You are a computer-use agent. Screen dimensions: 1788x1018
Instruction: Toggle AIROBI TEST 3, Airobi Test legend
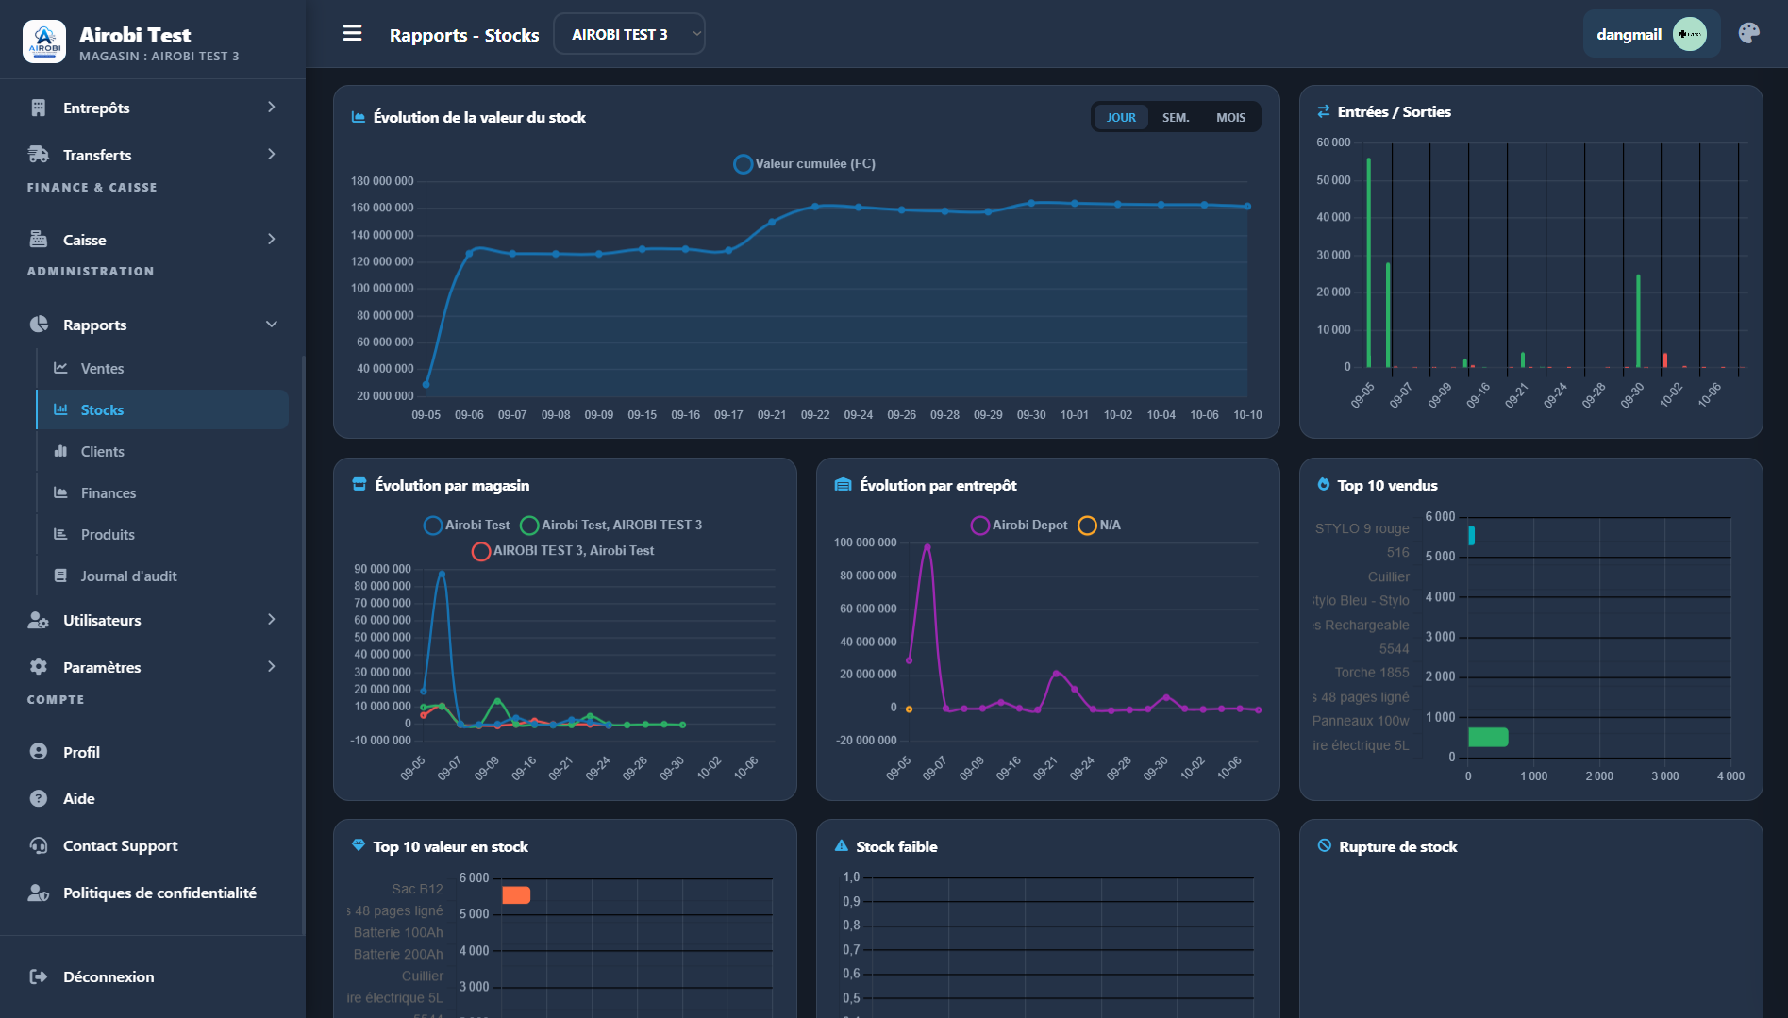(563, 550)
